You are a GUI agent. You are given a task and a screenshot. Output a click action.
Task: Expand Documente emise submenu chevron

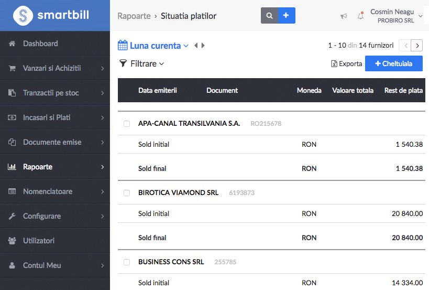[103, 142]
